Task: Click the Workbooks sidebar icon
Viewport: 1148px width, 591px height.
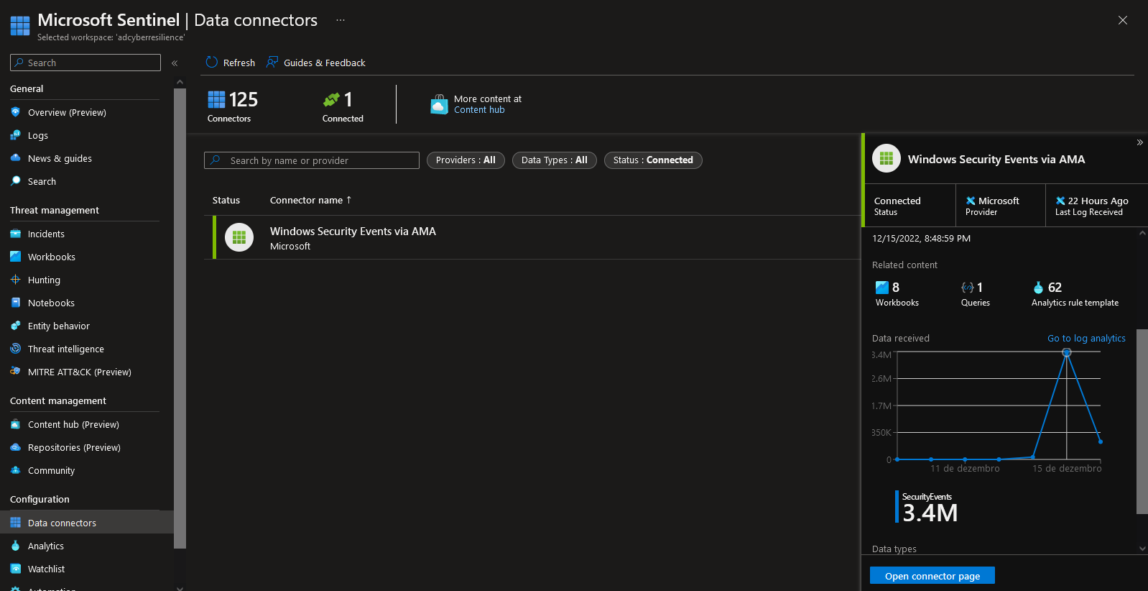Action: pyautogui.click(x=16, y=257)
